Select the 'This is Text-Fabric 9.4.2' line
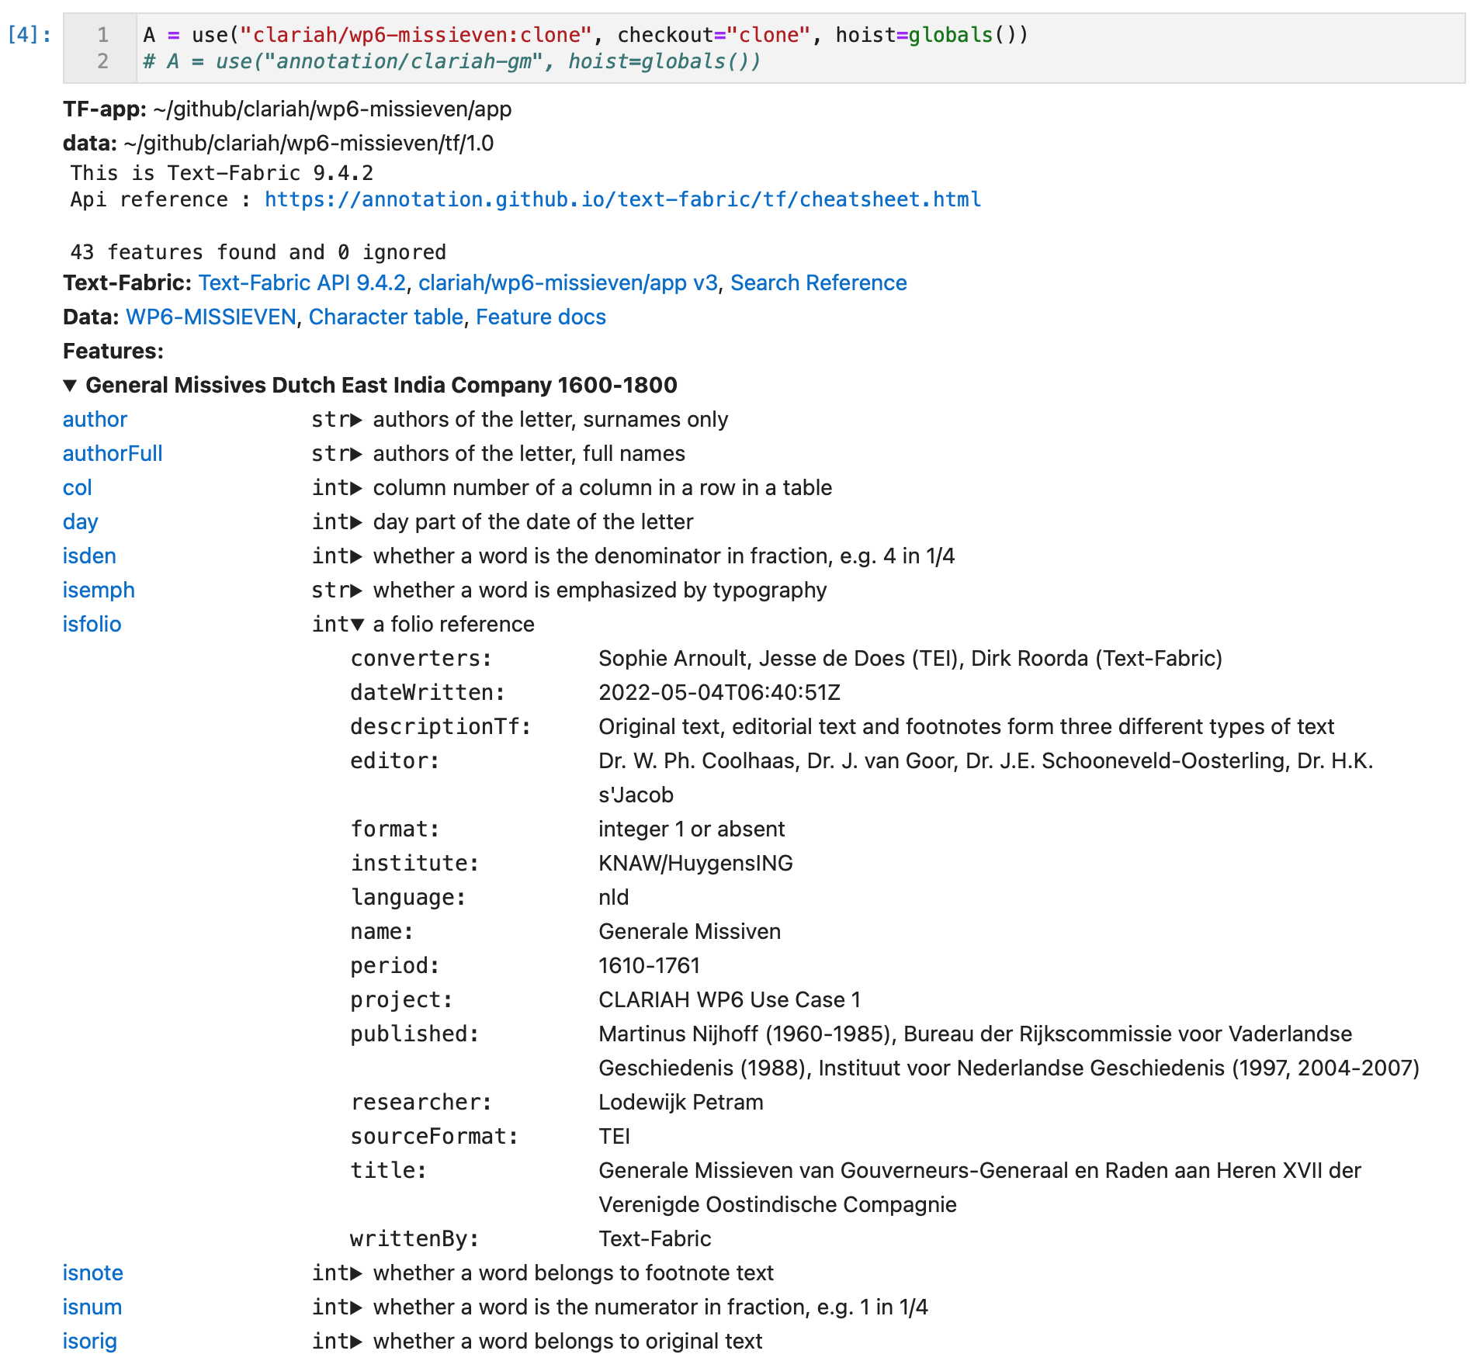The image size is (1470, 1361). point(222,173)
